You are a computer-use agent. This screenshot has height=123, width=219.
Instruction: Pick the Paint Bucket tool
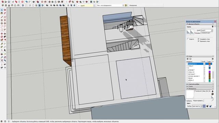(x=2, y=13)
